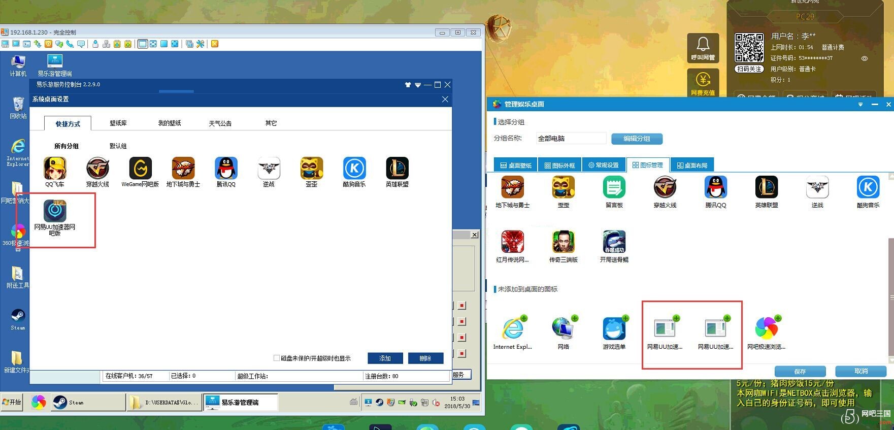Click 传奇三端版 icon in 管理娱乐桌面
The width and height of the screenshot is (894, 430).
click(564, 242)
